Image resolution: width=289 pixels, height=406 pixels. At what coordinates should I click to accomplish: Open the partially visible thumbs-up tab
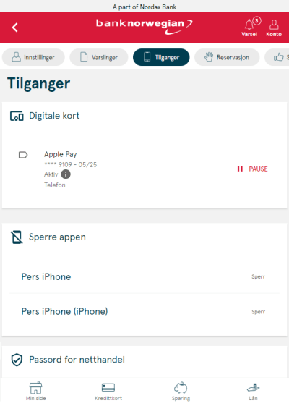pos(277,57)
